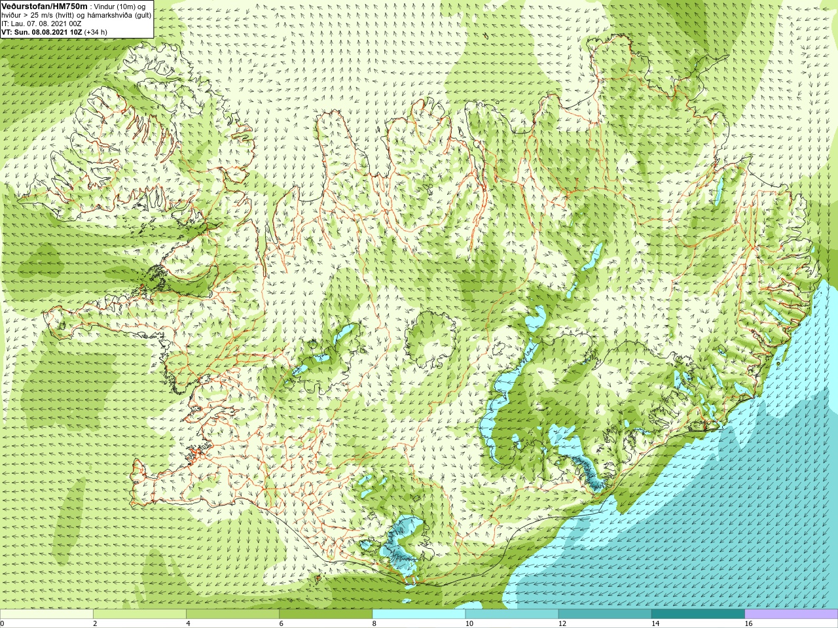Click the legend scale label '0'

click(x=2, y=623)
